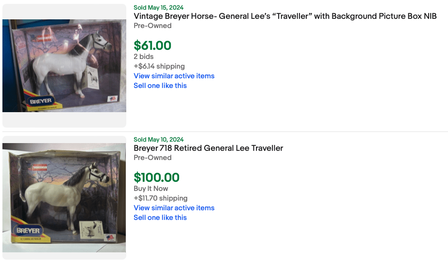This screenshot has height=262, width=448.
Task: View similar active items for the $61.00 listing
Action: pos(174,76)
